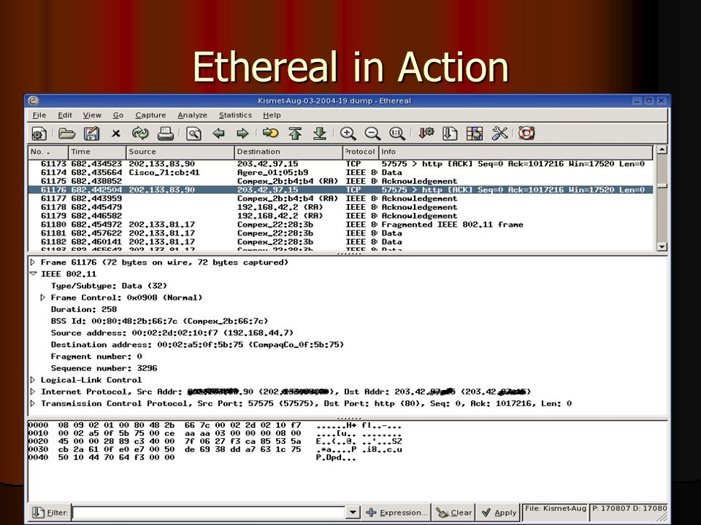This screenshot has height=525, width=701.
Task: Sort by the No. column header
Action: [48, 152]
